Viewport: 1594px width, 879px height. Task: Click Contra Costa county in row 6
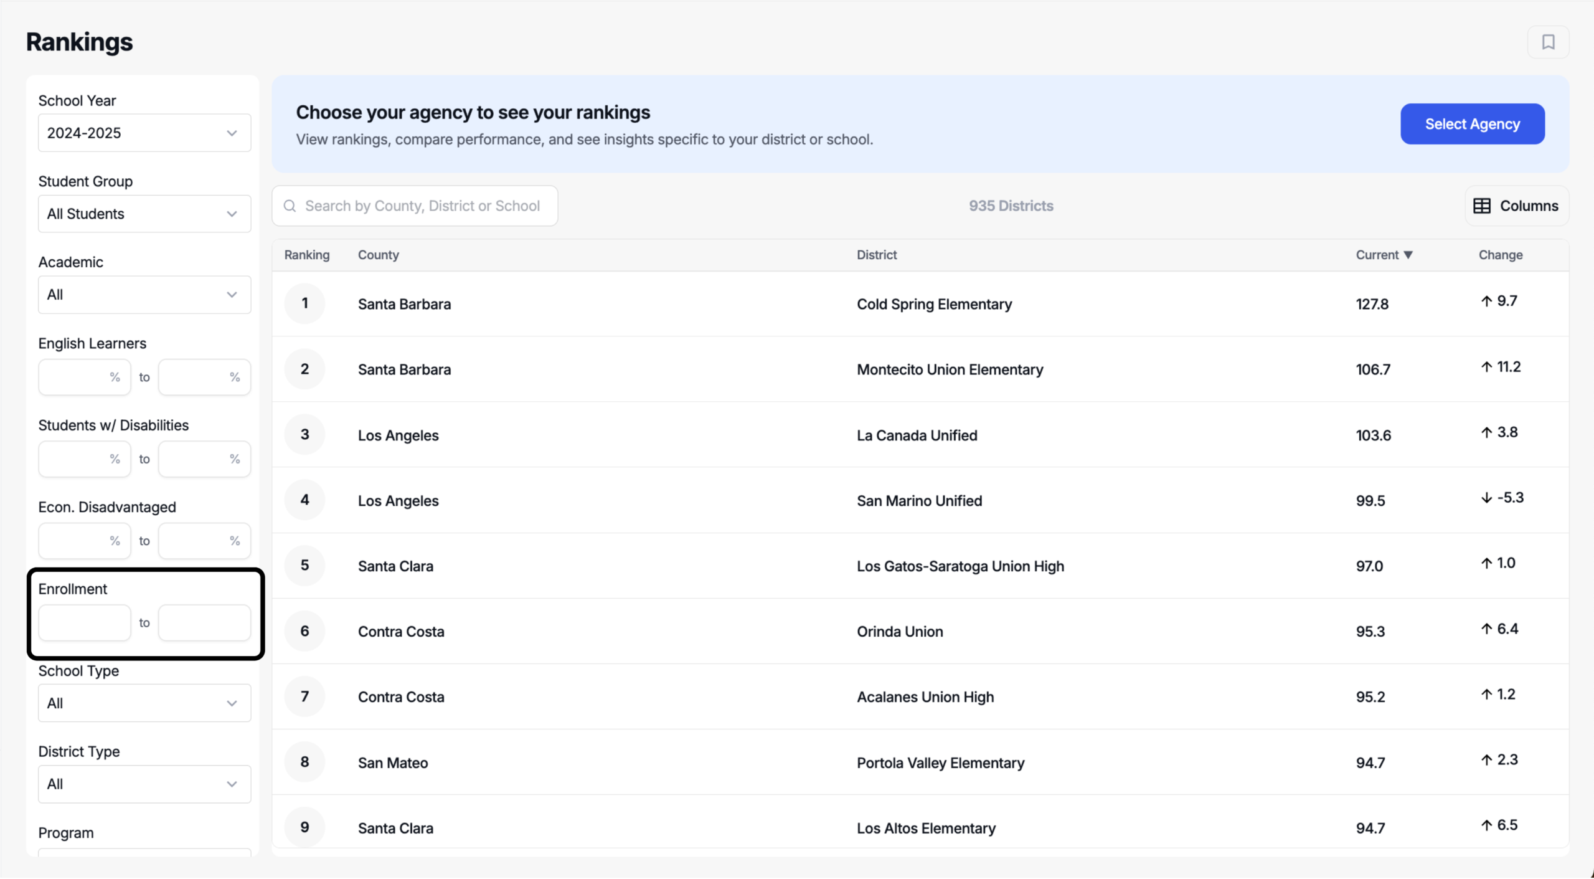(x=401, y=632)
